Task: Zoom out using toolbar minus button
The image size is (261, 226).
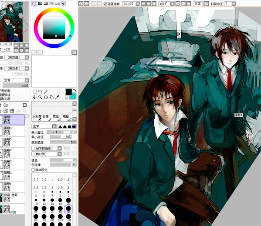Action: pos(143,3)
